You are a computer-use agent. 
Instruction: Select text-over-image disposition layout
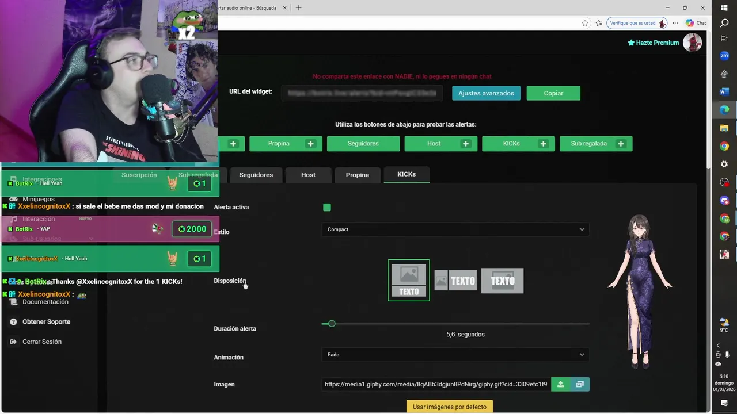point(503,281)
